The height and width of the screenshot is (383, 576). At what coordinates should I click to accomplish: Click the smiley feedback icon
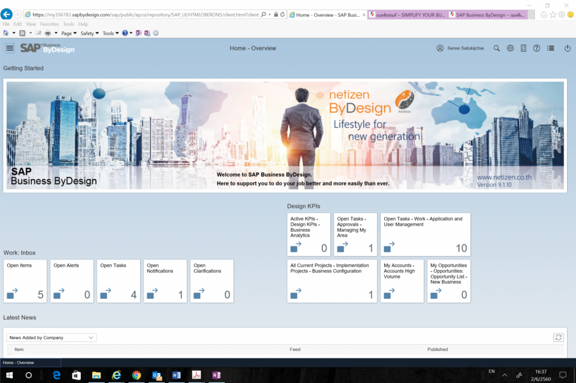point(570,15)
